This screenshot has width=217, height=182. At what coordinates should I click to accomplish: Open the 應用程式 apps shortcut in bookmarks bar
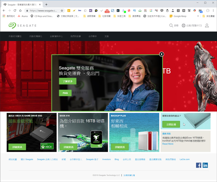[x=9, y=16]
